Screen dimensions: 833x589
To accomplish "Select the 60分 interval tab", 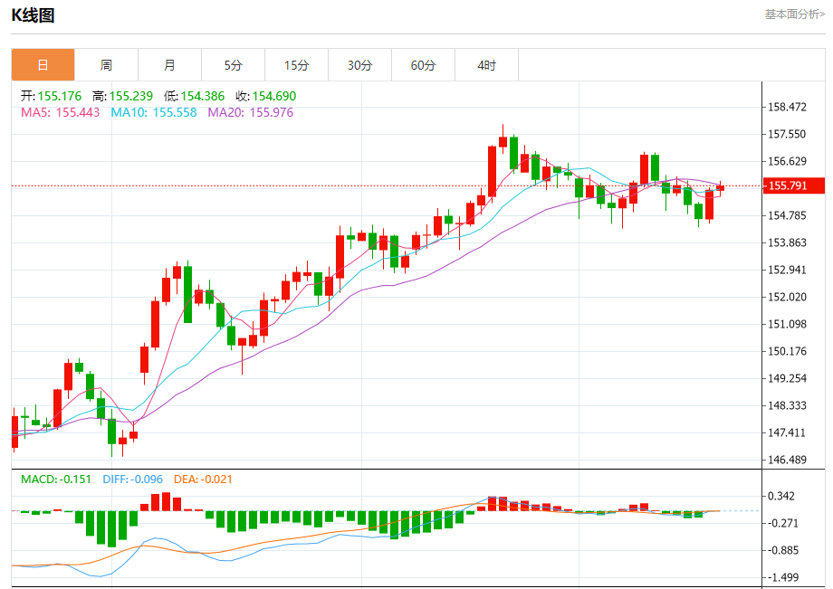I will (x=423, y=65).
